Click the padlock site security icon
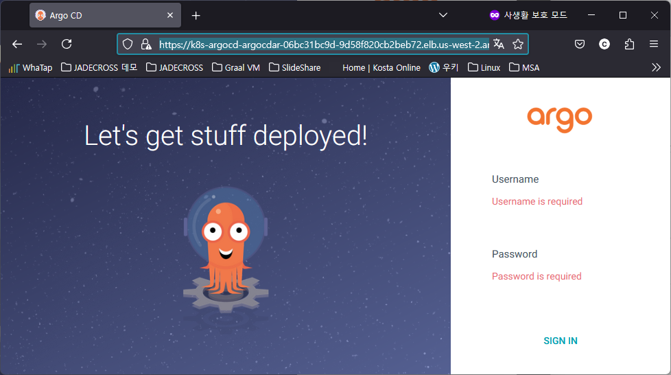The image size is (671, 375). [x=146, y=44]
